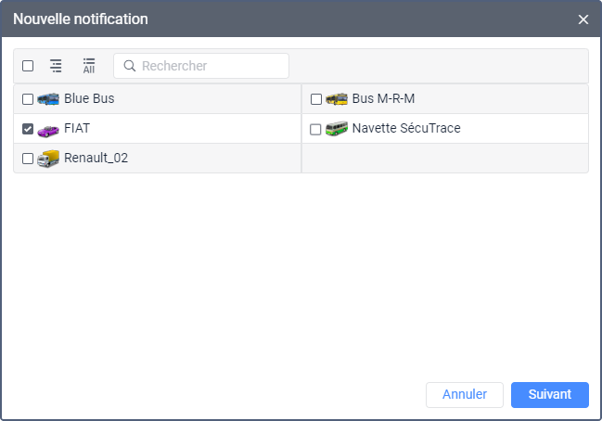The height and width of the screenshot is (421, 602).
Task: Click the hierarchical list view icon
Action: tap(57, 66)
